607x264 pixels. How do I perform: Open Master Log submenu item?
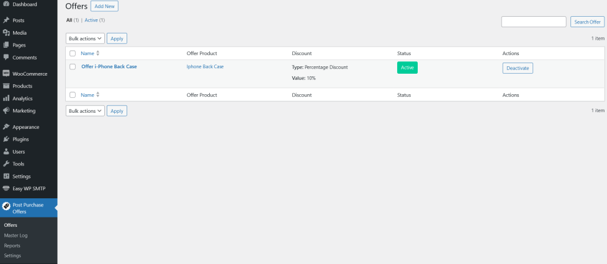pyautogui.click(x=16, y=235)
